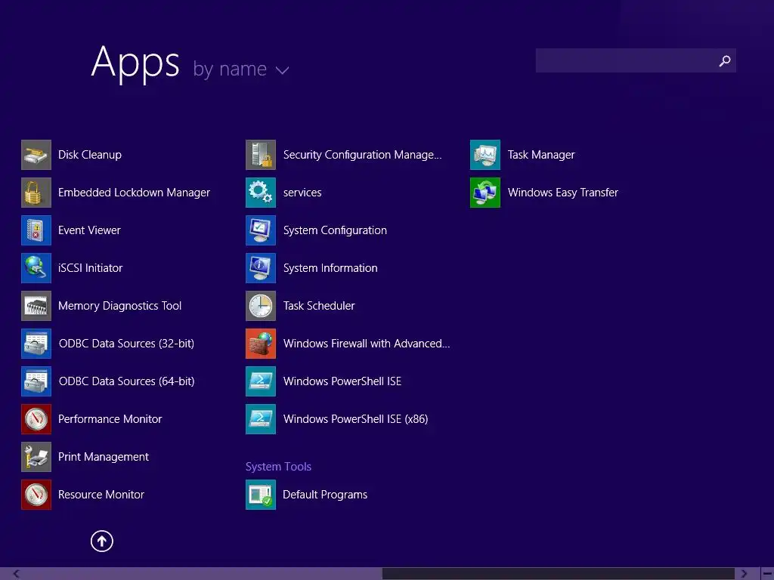Open Task Manager icon
Screen dimensions: 774x580
[x=485, y=155]
